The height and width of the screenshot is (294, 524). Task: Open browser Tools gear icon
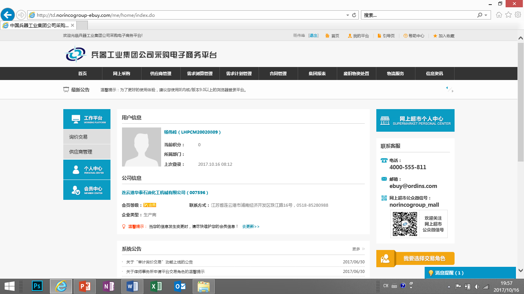tap(517, 15)
